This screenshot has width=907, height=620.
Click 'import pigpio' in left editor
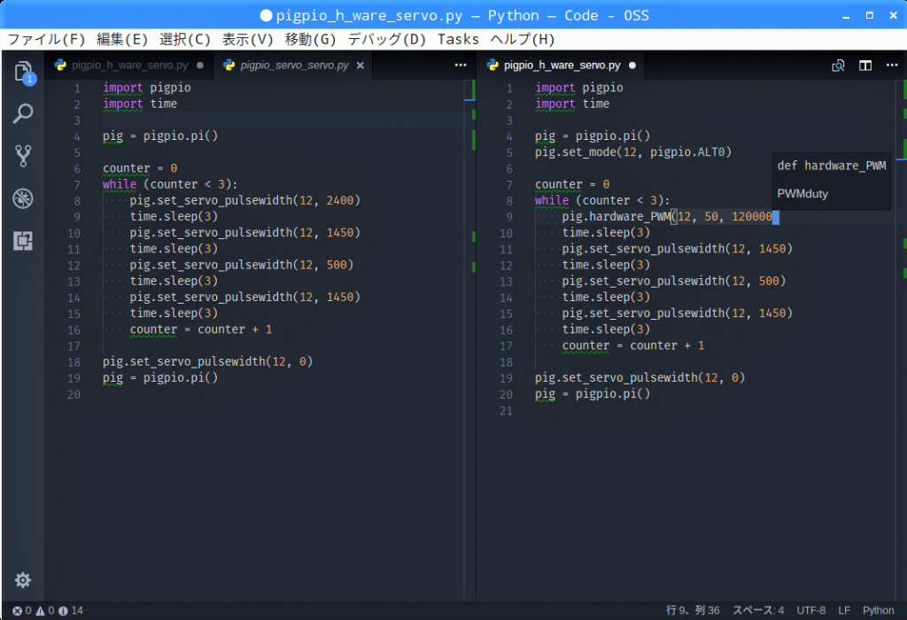[x=147, y=88]
